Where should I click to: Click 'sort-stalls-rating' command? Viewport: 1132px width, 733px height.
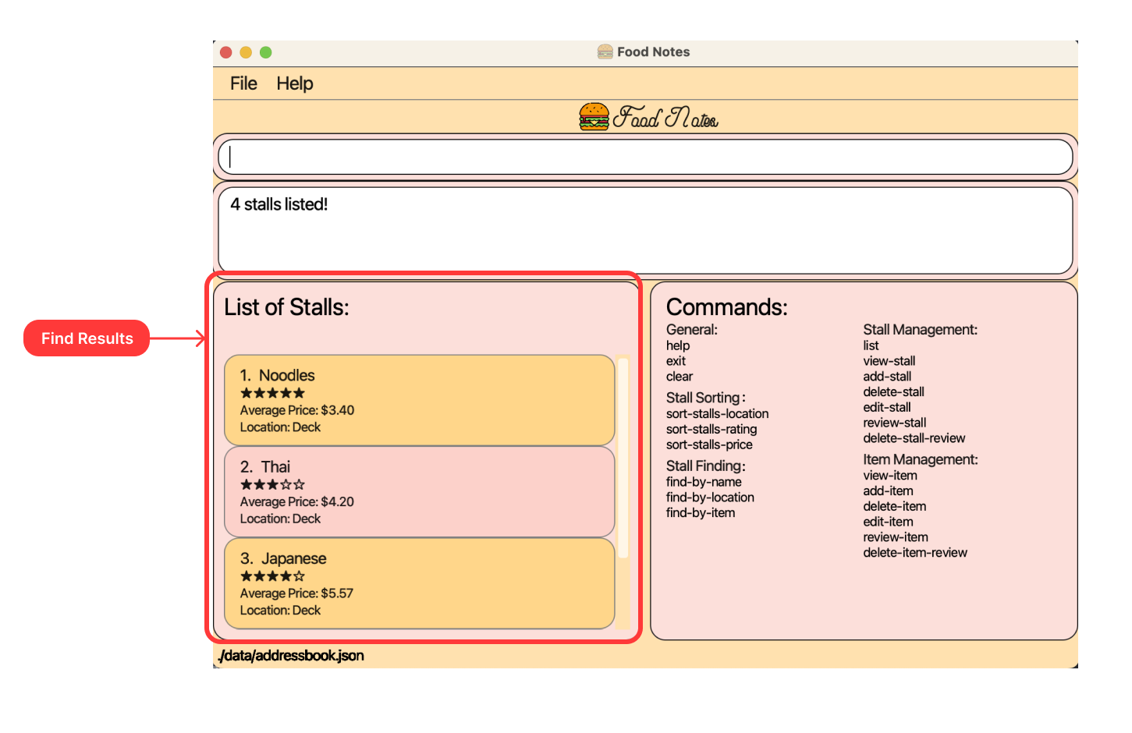tap(711, 430)
